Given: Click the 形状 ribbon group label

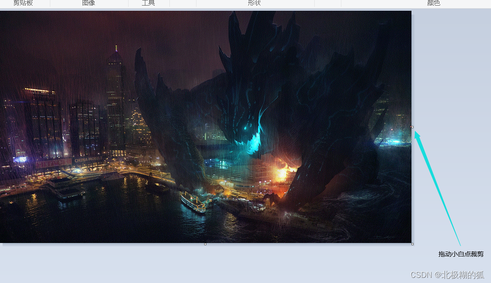Looking at the screenshot, I should (x=254, y=3).
